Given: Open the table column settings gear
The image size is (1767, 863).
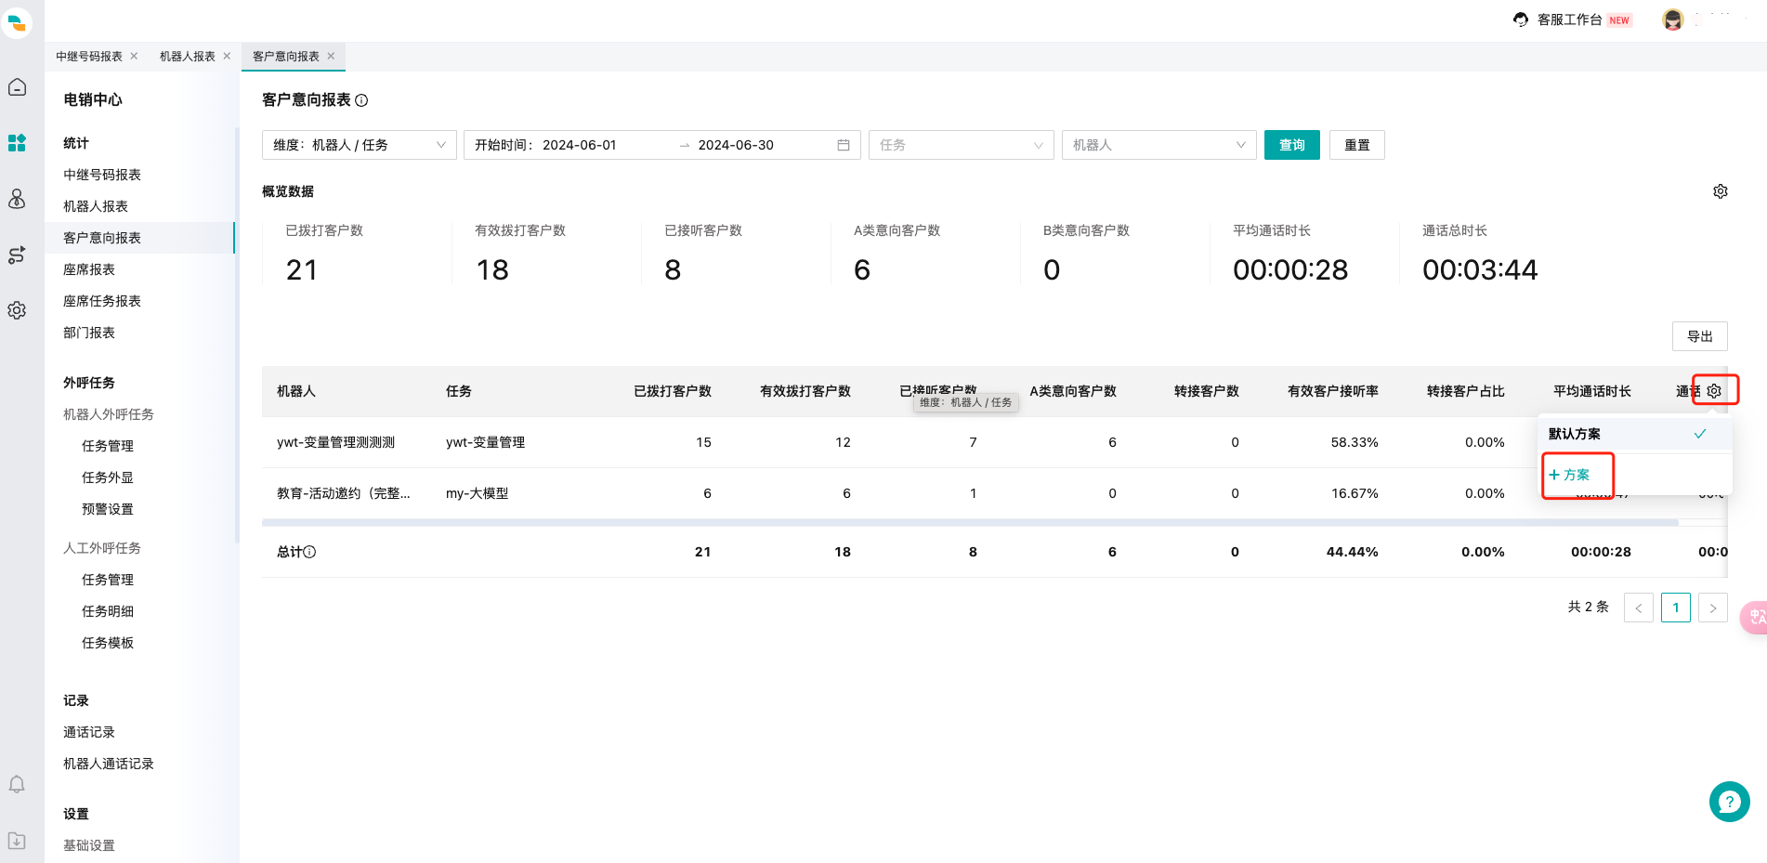Looking at the screenshot, I should click(x=1715, y=391).
